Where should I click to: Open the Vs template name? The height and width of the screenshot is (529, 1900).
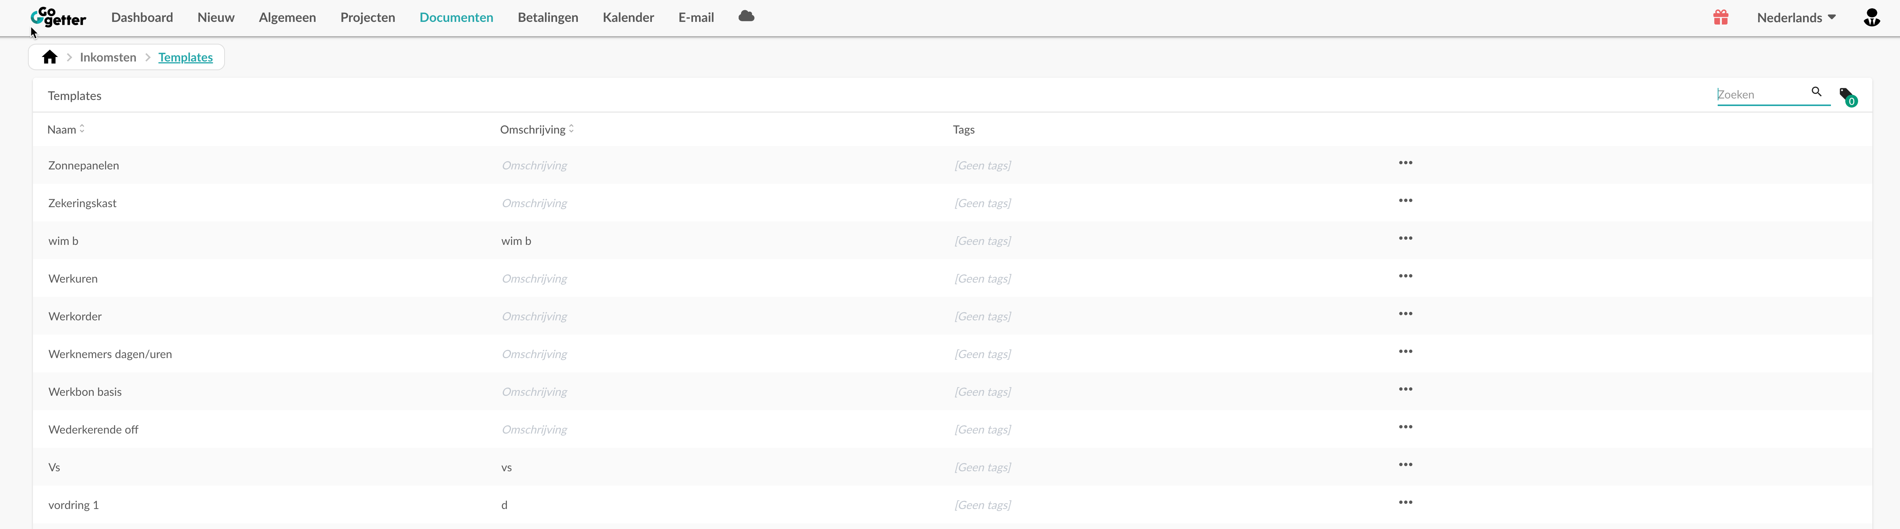click(55, 467)
